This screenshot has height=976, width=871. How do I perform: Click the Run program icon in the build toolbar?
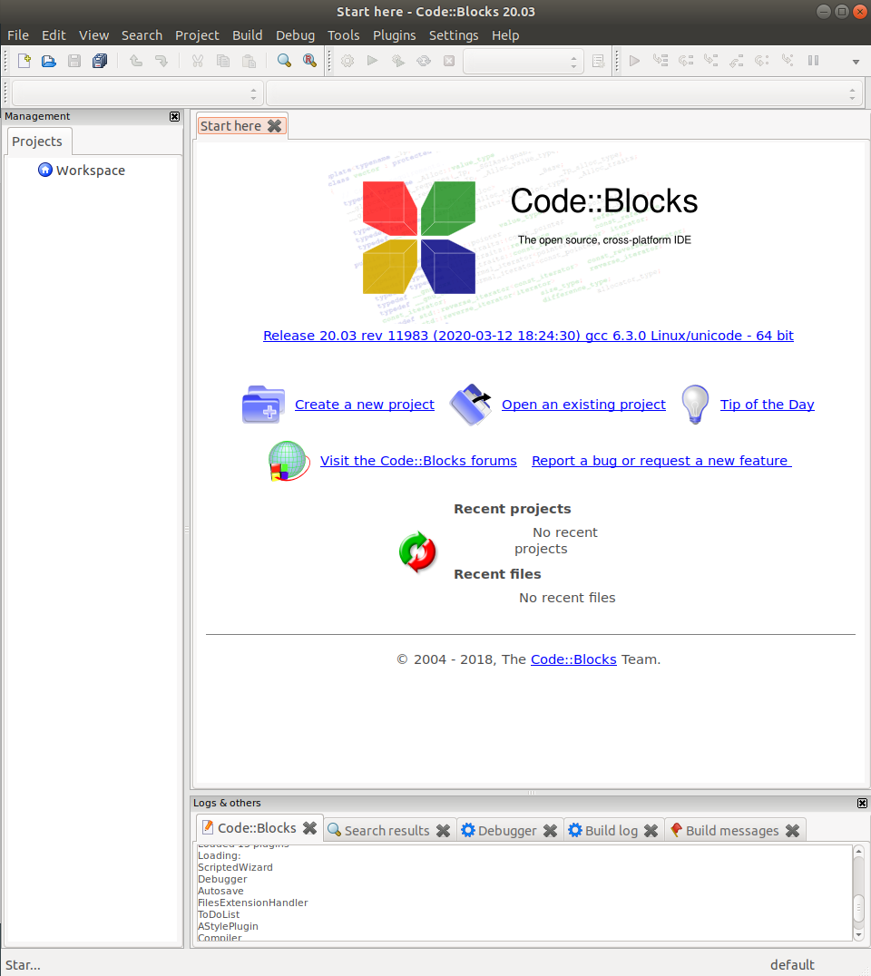point(372,61)
